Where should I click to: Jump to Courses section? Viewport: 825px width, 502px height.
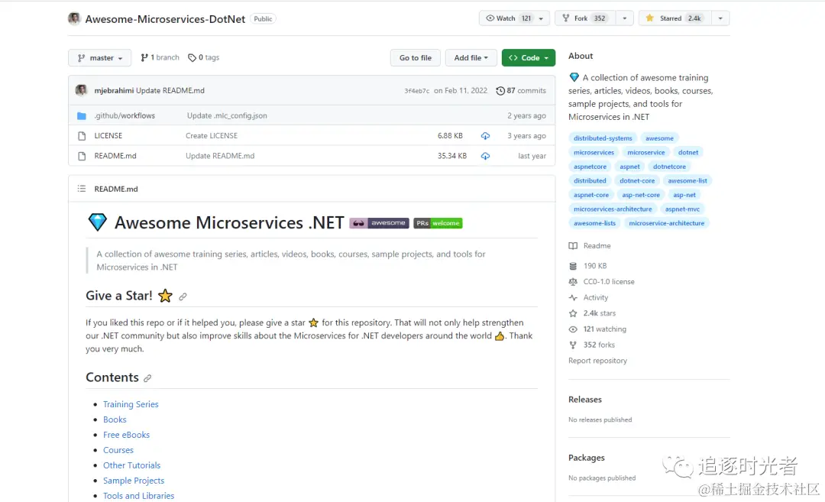pos(118,450)
